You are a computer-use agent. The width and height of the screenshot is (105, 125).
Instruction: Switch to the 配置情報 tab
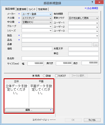click(22, 9)
